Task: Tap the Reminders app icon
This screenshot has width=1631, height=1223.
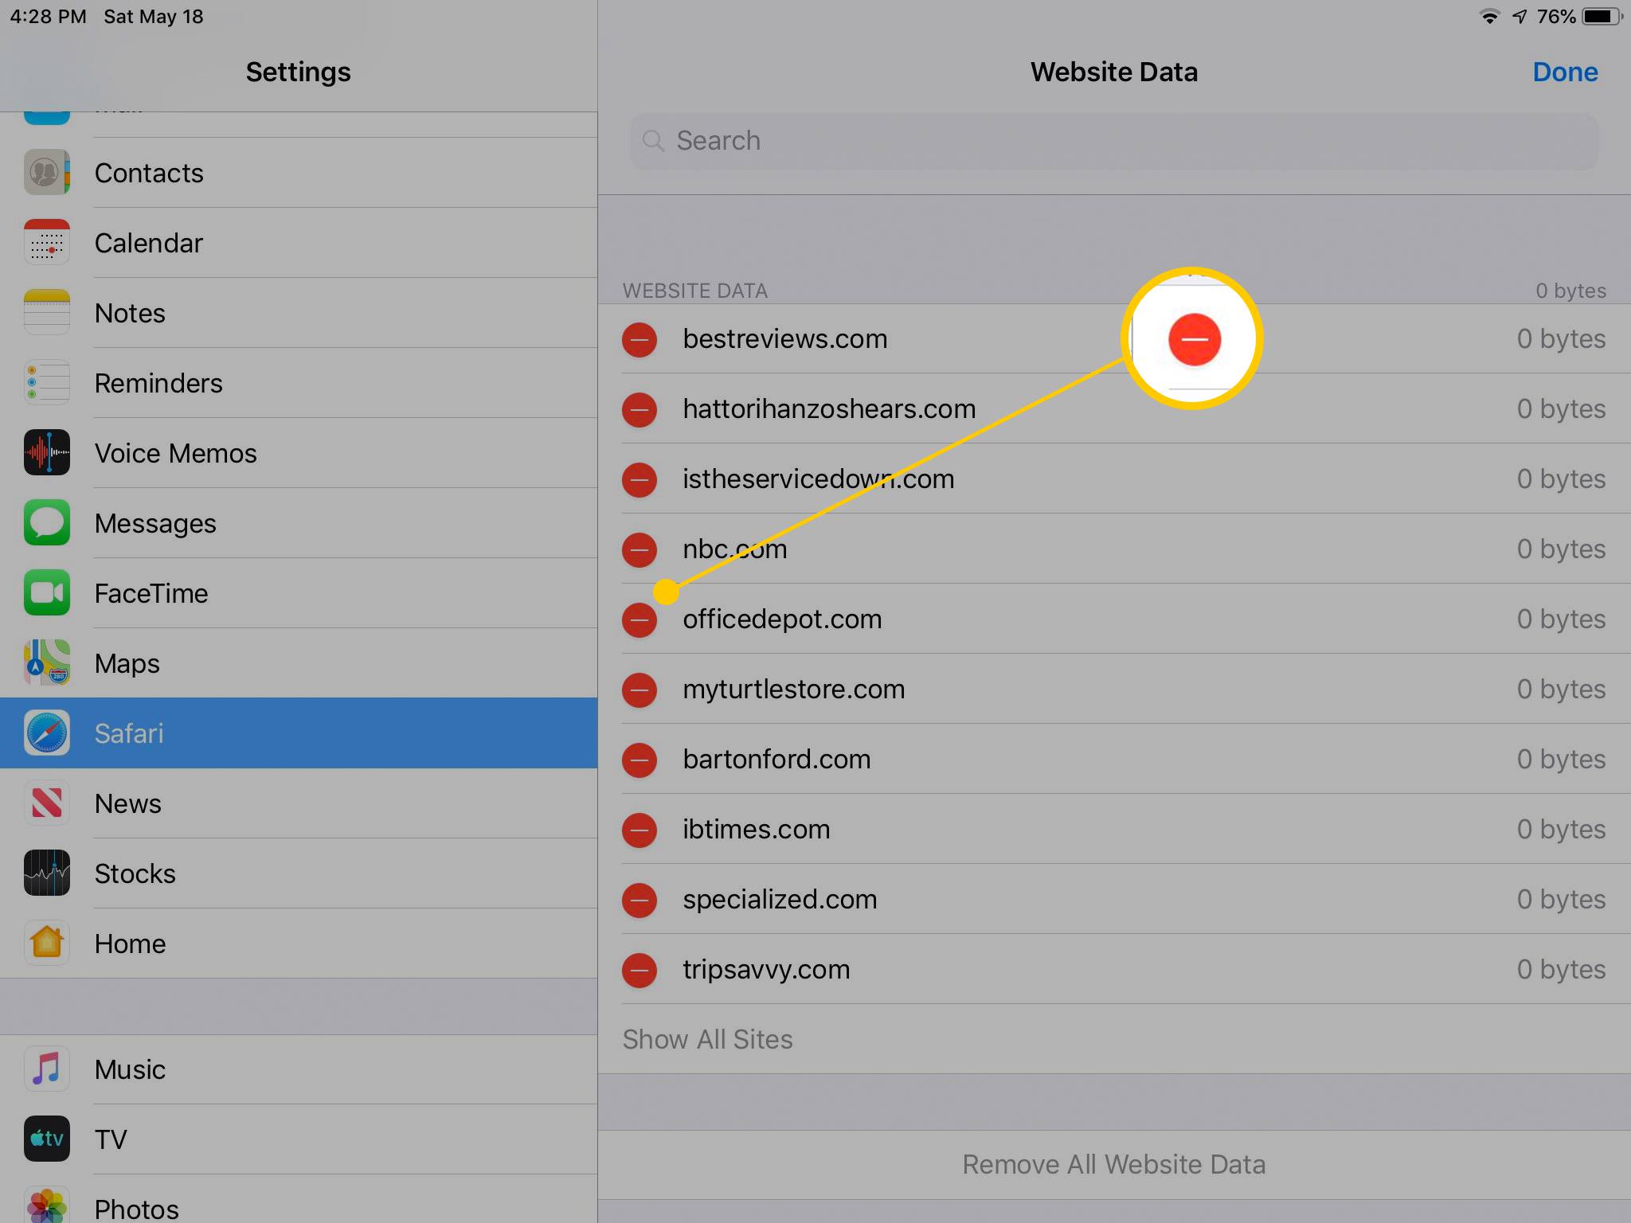Action: (47, 382)
